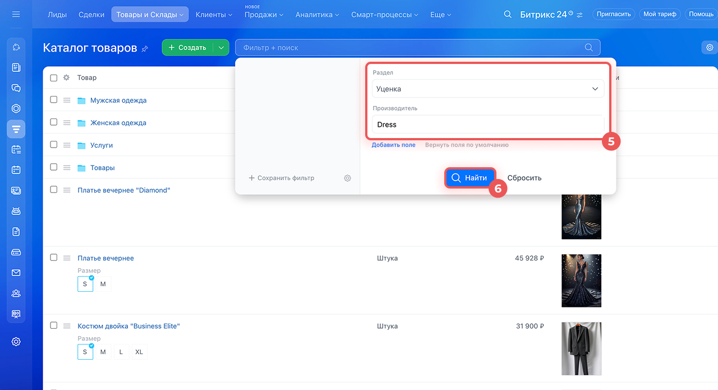Screen dimensions: 718x390
Task: Tick the checkbox for Платье вечернее "Diamond"
Action: click(x=54, y=190)
